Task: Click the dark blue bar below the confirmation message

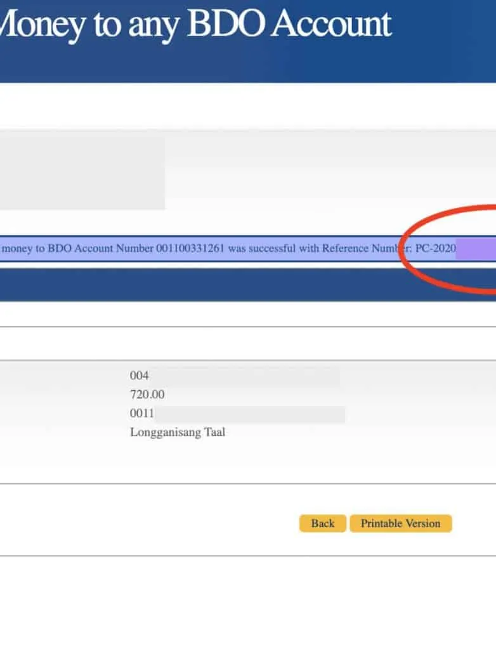Action: pos(247,284)
